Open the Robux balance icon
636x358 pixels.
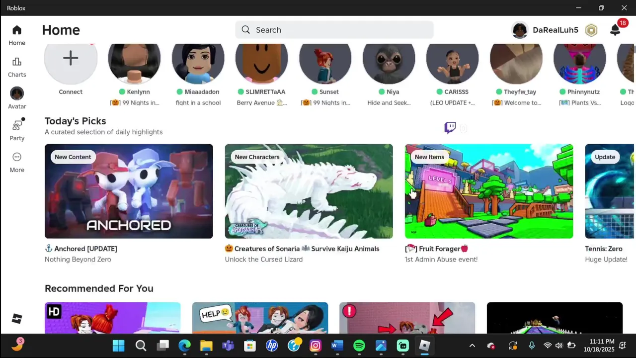point(591,30)
